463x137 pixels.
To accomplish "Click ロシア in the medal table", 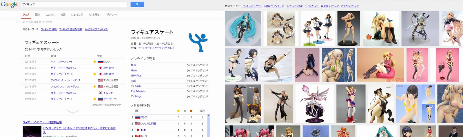I will pos(144,117).
